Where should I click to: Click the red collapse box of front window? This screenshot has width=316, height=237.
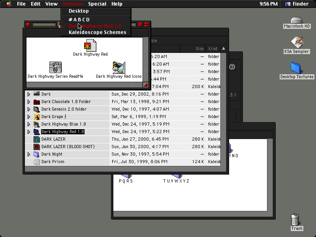coord(147,24)
